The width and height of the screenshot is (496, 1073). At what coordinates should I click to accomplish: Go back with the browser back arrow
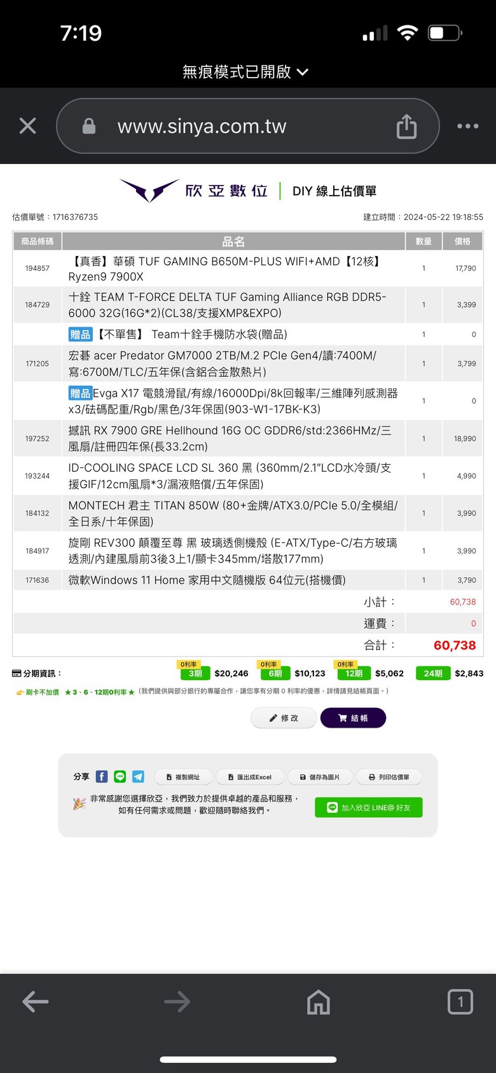[x=36, y=1002]
